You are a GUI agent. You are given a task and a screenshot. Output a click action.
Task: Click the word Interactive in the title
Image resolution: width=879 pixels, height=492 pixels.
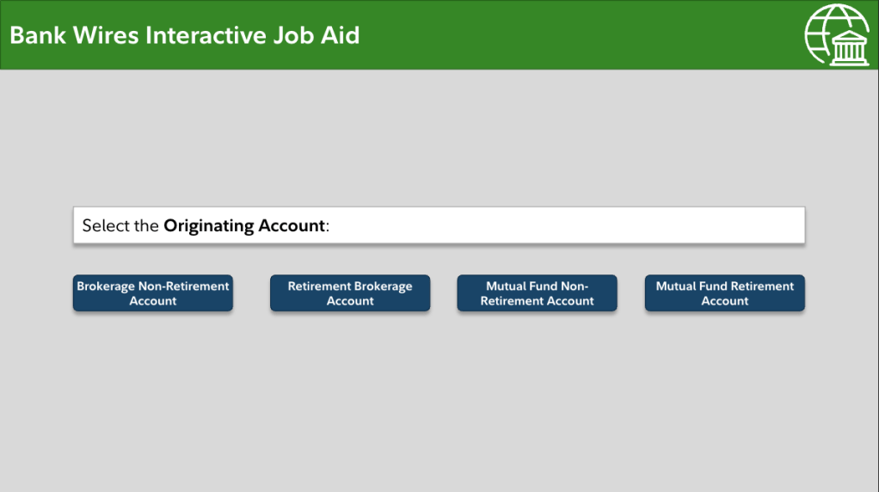click(x=204, y=35)
